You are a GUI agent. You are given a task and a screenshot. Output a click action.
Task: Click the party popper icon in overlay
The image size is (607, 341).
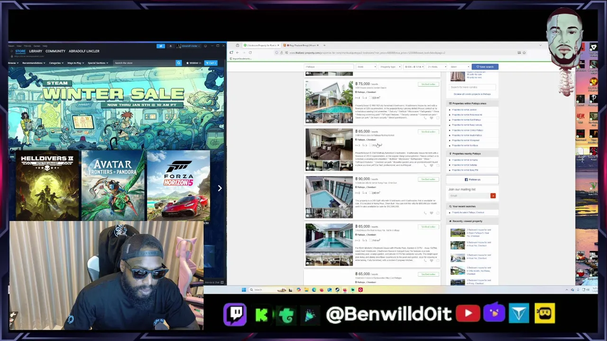[310, 314]
